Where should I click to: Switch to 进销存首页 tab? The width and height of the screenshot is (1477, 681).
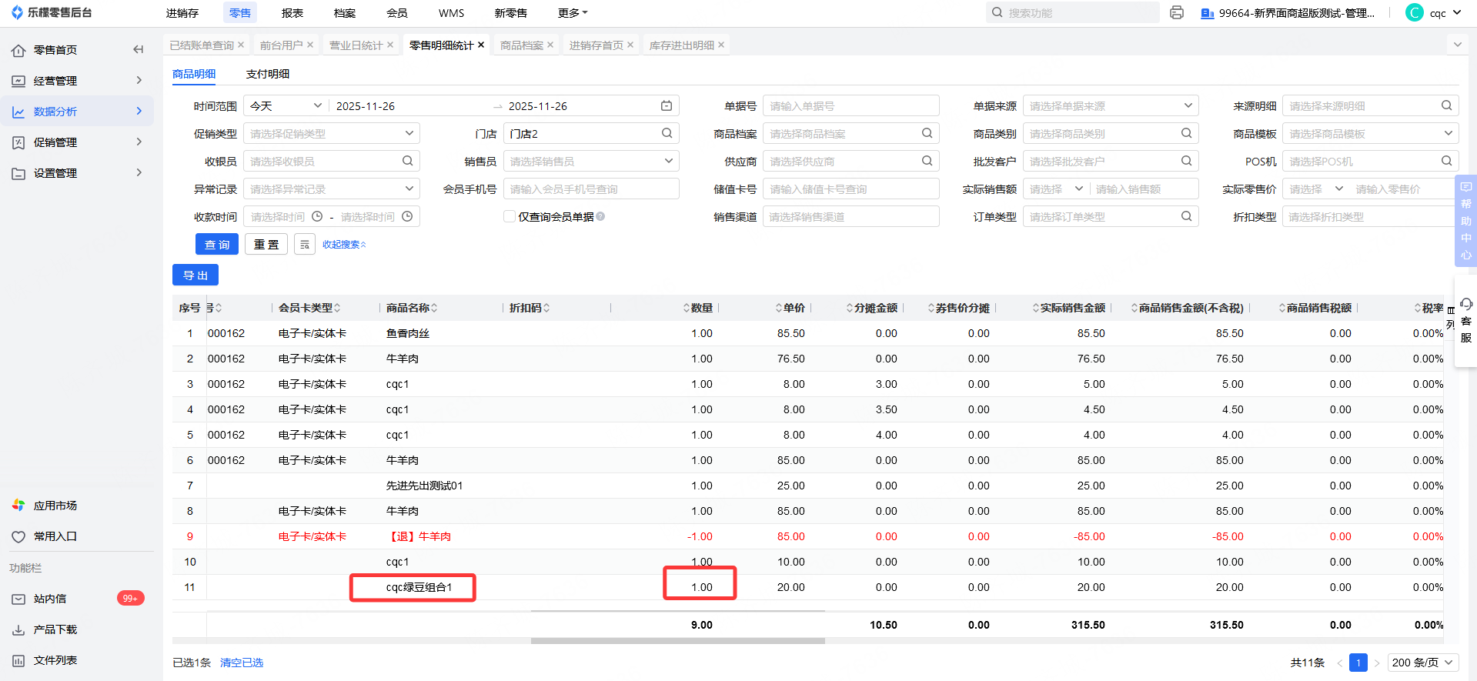pos(596,45)
